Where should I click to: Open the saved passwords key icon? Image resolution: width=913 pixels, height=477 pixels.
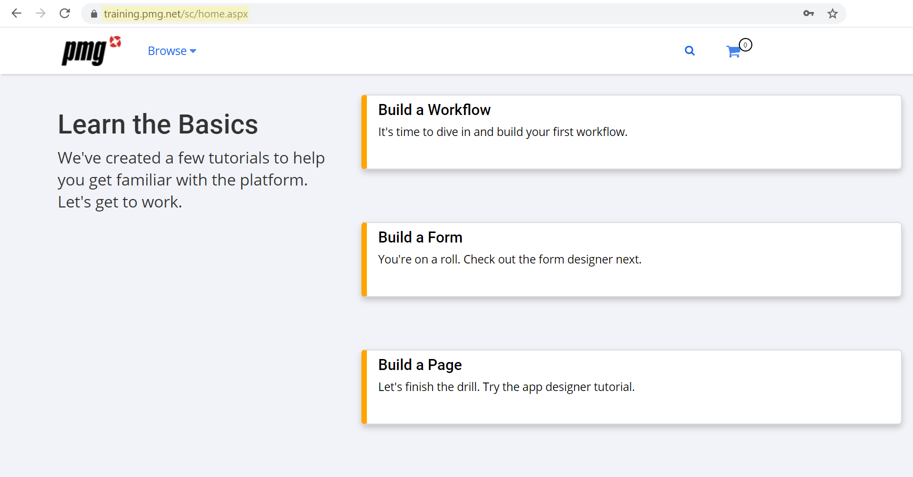808,13
